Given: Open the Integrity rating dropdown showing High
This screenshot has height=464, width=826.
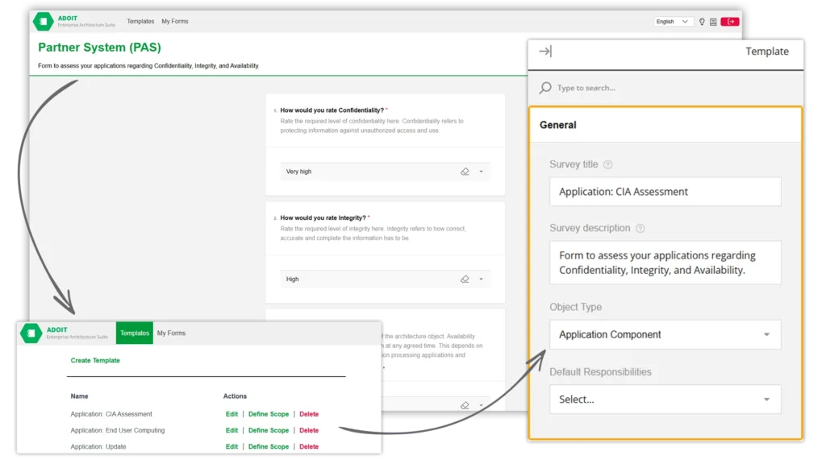Looking at the screenshot, I should click(x=385, y=280).
